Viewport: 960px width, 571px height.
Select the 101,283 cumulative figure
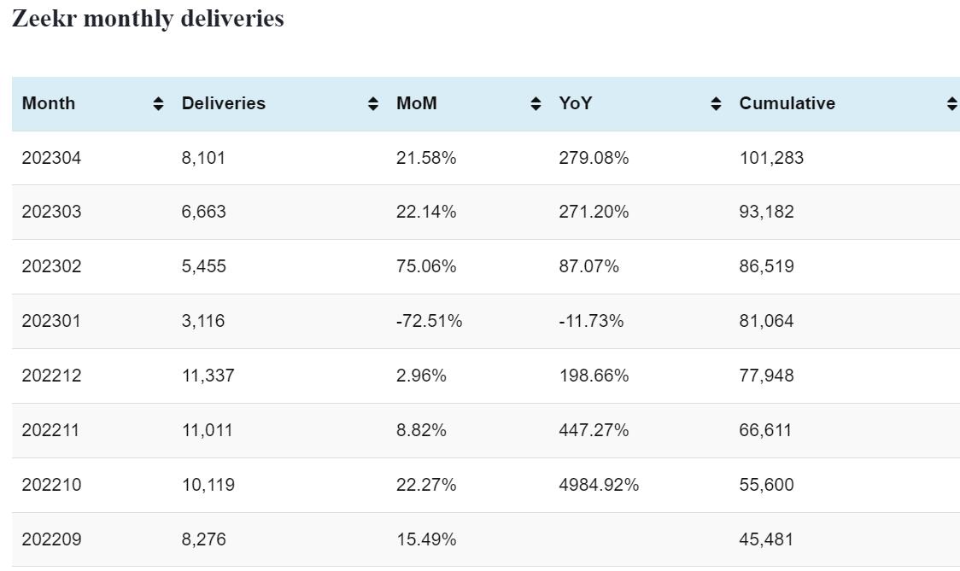coord(771,158)
